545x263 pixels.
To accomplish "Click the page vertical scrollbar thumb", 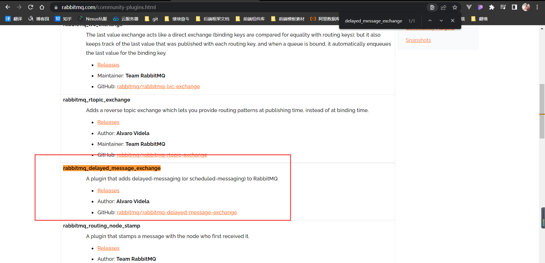I will coord(542,111).
